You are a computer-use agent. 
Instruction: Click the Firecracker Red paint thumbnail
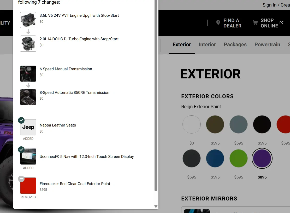click(x=28, y=186)
